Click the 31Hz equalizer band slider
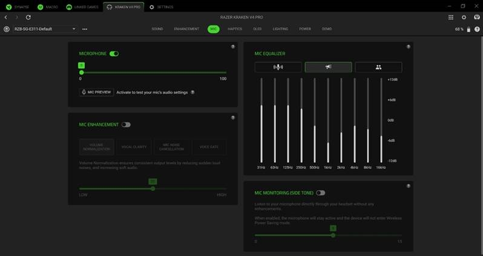This screenshot has height=256, width=483. 261,120
